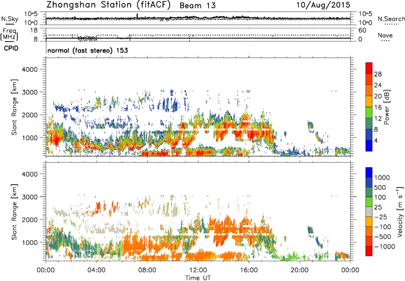The image size is (405, 281).
Task: Click the Velocity [m s⁻¹] colorbar title
Action: 400,212
